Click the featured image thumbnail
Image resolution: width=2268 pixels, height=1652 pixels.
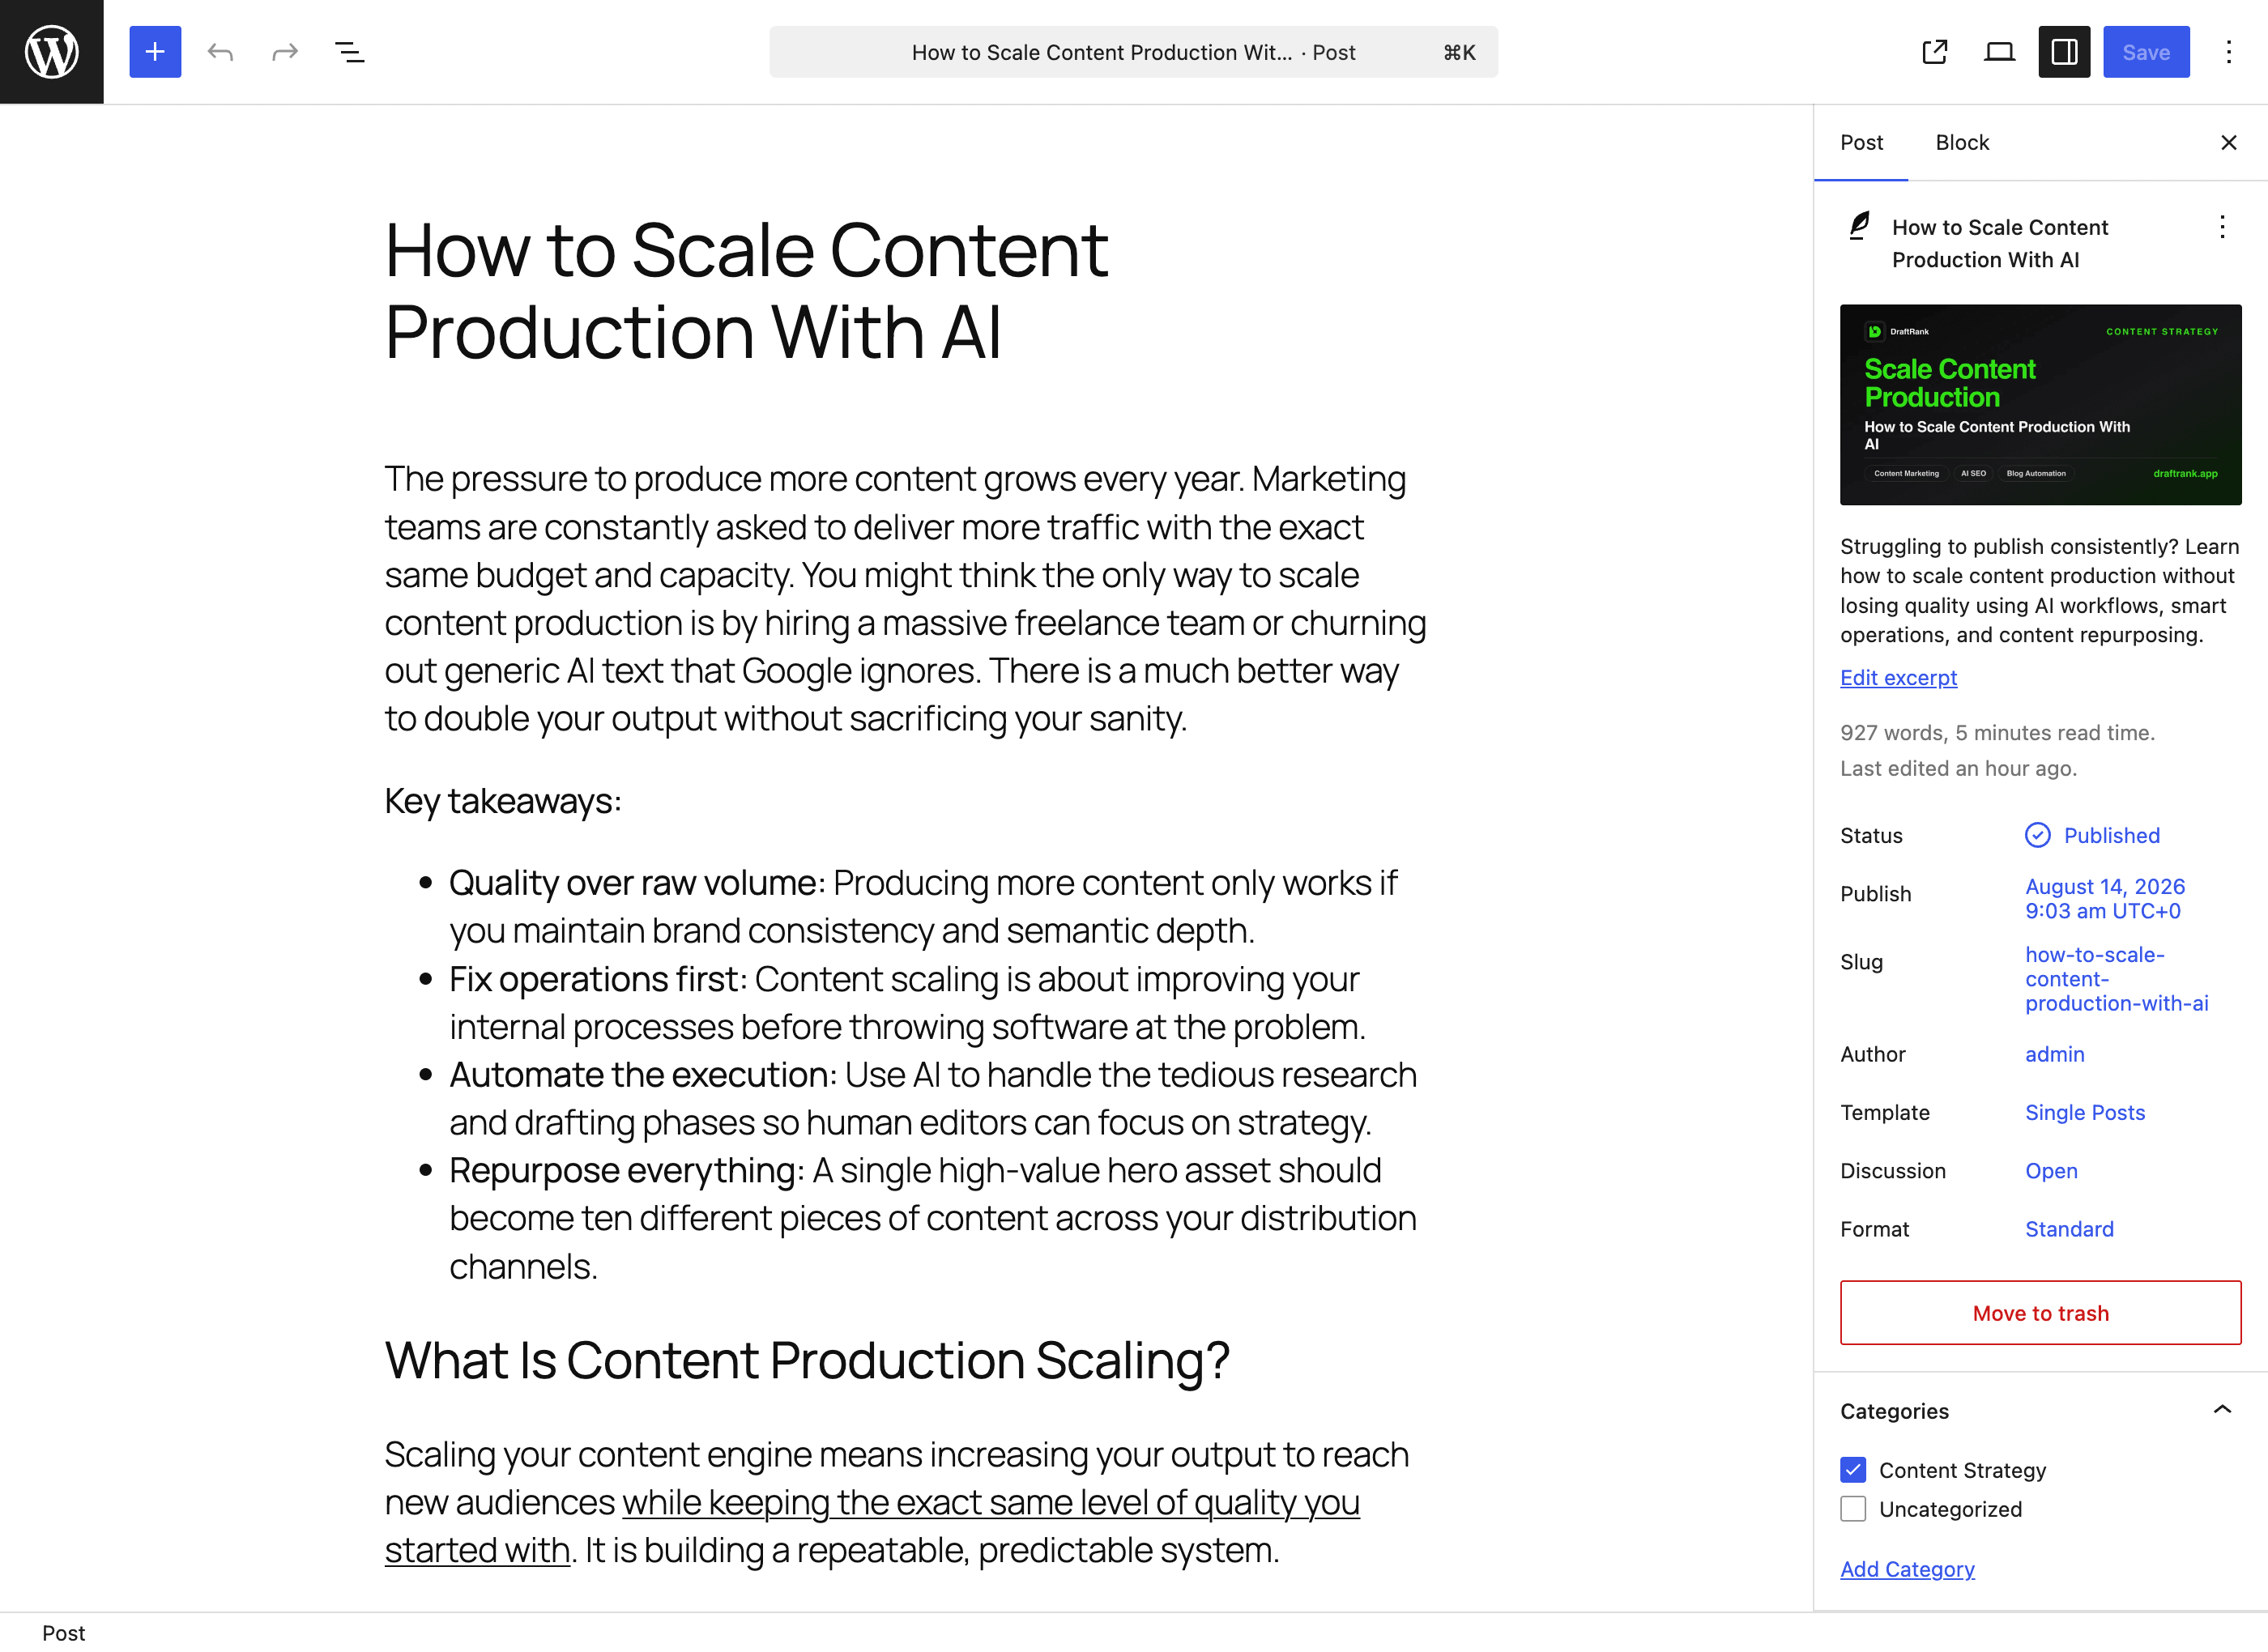point(2040,405)
